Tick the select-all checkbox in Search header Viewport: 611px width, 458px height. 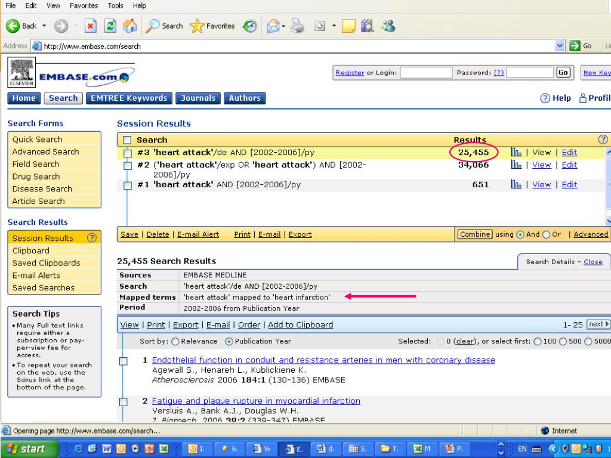[x=127, y=140]
